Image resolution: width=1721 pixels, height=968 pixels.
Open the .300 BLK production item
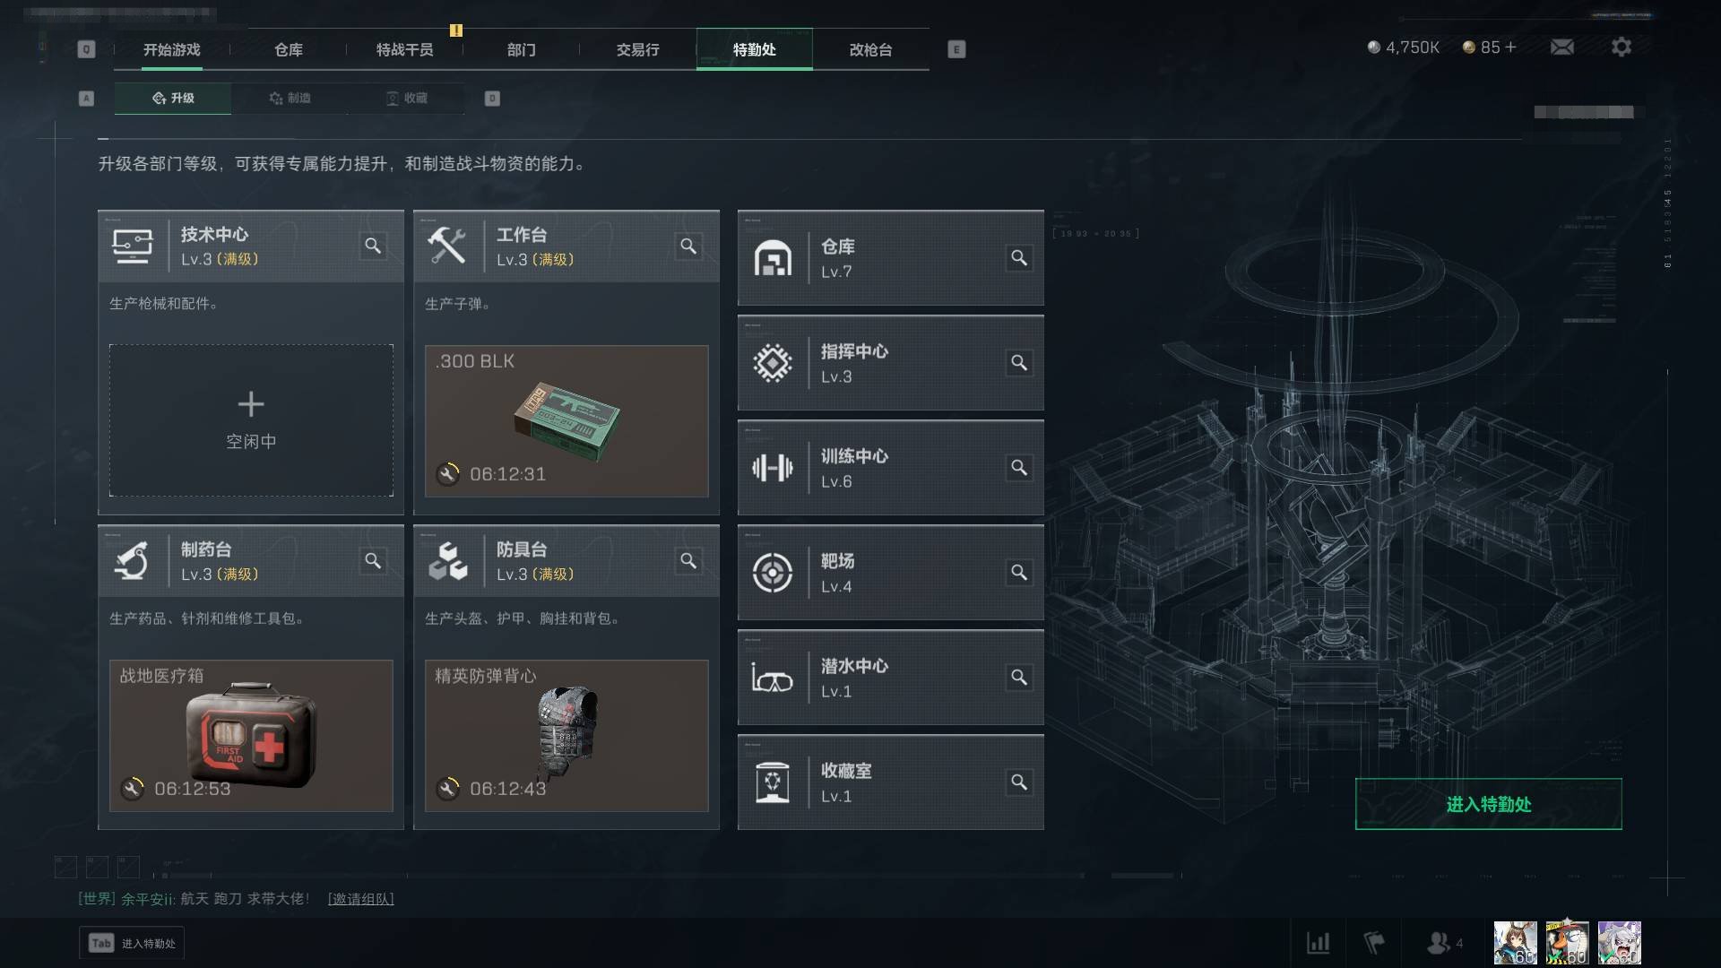pyautogui.click(x=566, y=420)
